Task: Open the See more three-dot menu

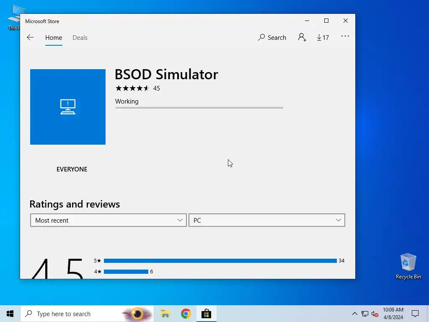Action: click(345, 36)
